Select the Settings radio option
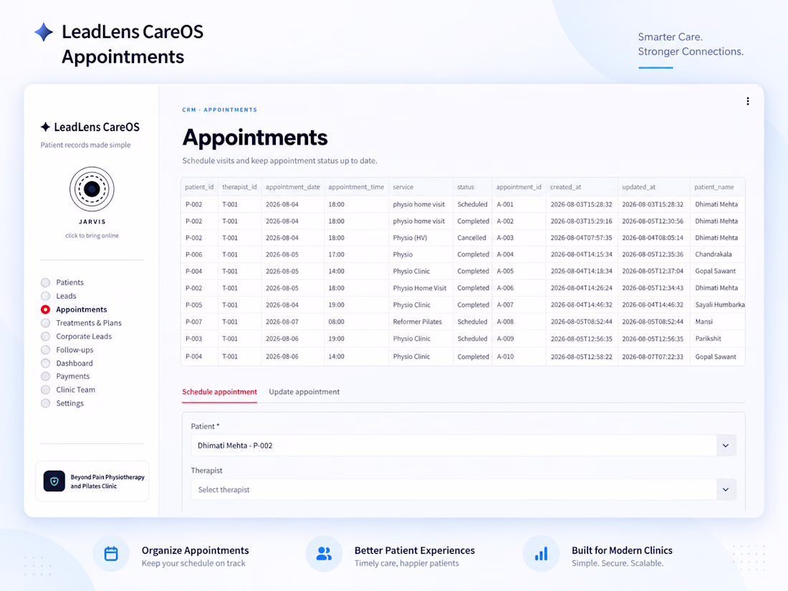Image resolution: width=788 pixels, height=591 pixels. 45,403
